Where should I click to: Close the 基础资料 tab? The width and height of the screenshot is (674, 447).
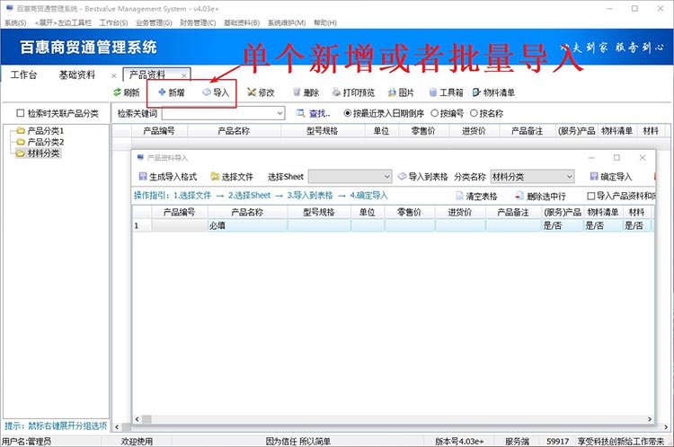[x=114, y=75]
